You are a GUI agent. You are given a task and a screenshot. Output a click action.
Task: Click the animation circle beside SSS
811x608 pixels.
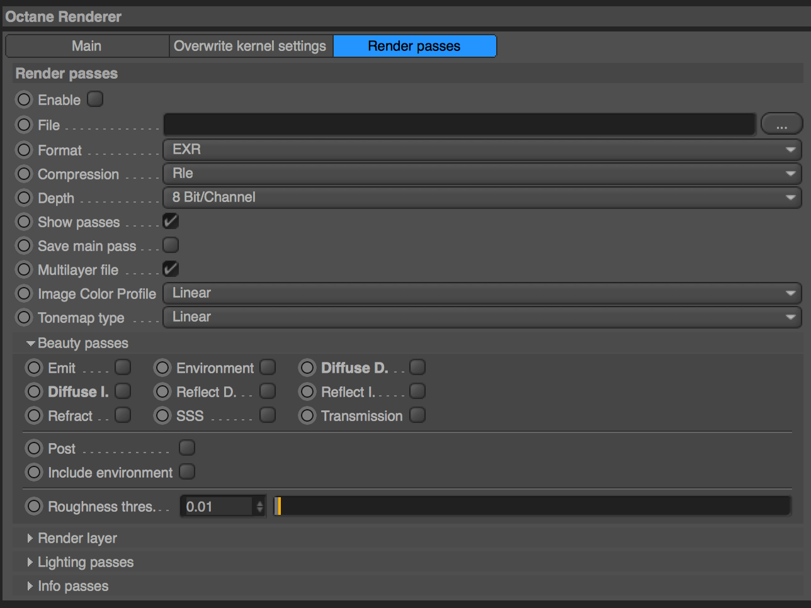[162, 415]
